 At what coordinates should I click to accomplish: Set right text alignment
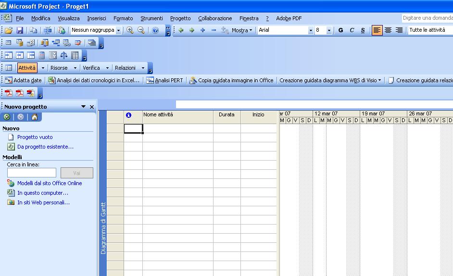(399, 30)
